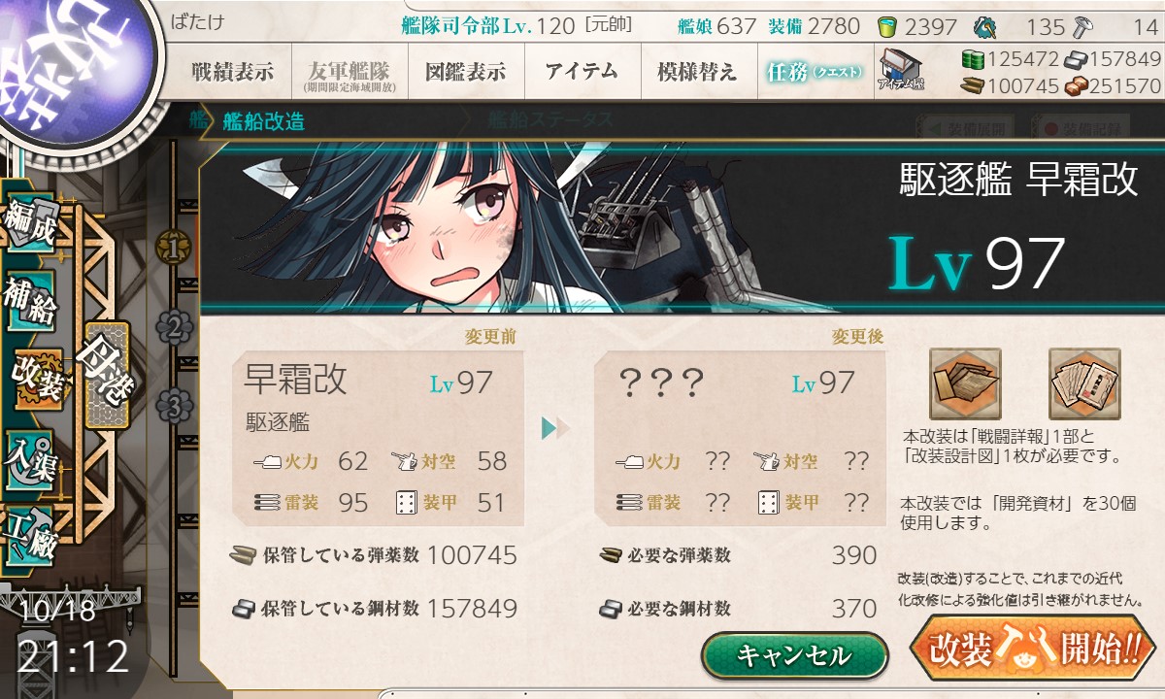1165x699 pixels.
Task: Click the 戦闘詳報 action report item icon
Action: [964, 383]
